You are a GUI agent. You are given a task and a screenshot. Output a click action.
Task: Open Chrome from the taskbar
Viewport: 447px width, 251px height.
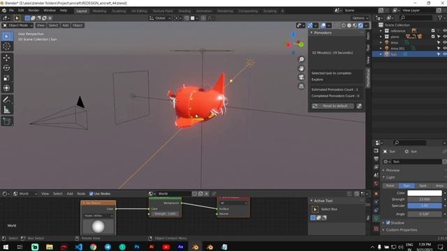tap(93, 247)
